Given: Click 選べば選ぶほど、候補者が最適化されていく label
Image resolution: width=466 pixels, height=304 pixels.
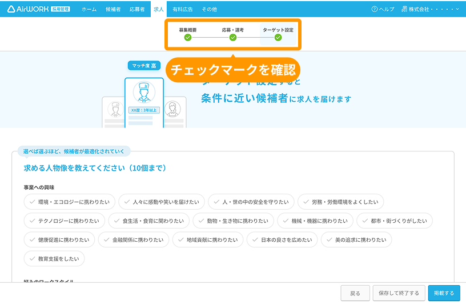Looking at the screenshot, I should (x=74, y=151).
